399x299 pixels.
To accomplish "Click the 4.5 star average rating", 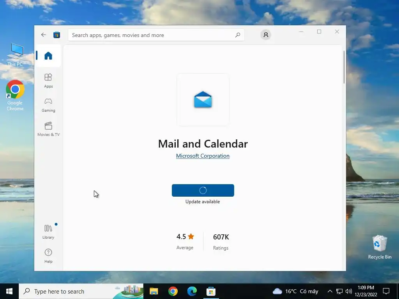I will pyautogui.click(x=185, y=241).
